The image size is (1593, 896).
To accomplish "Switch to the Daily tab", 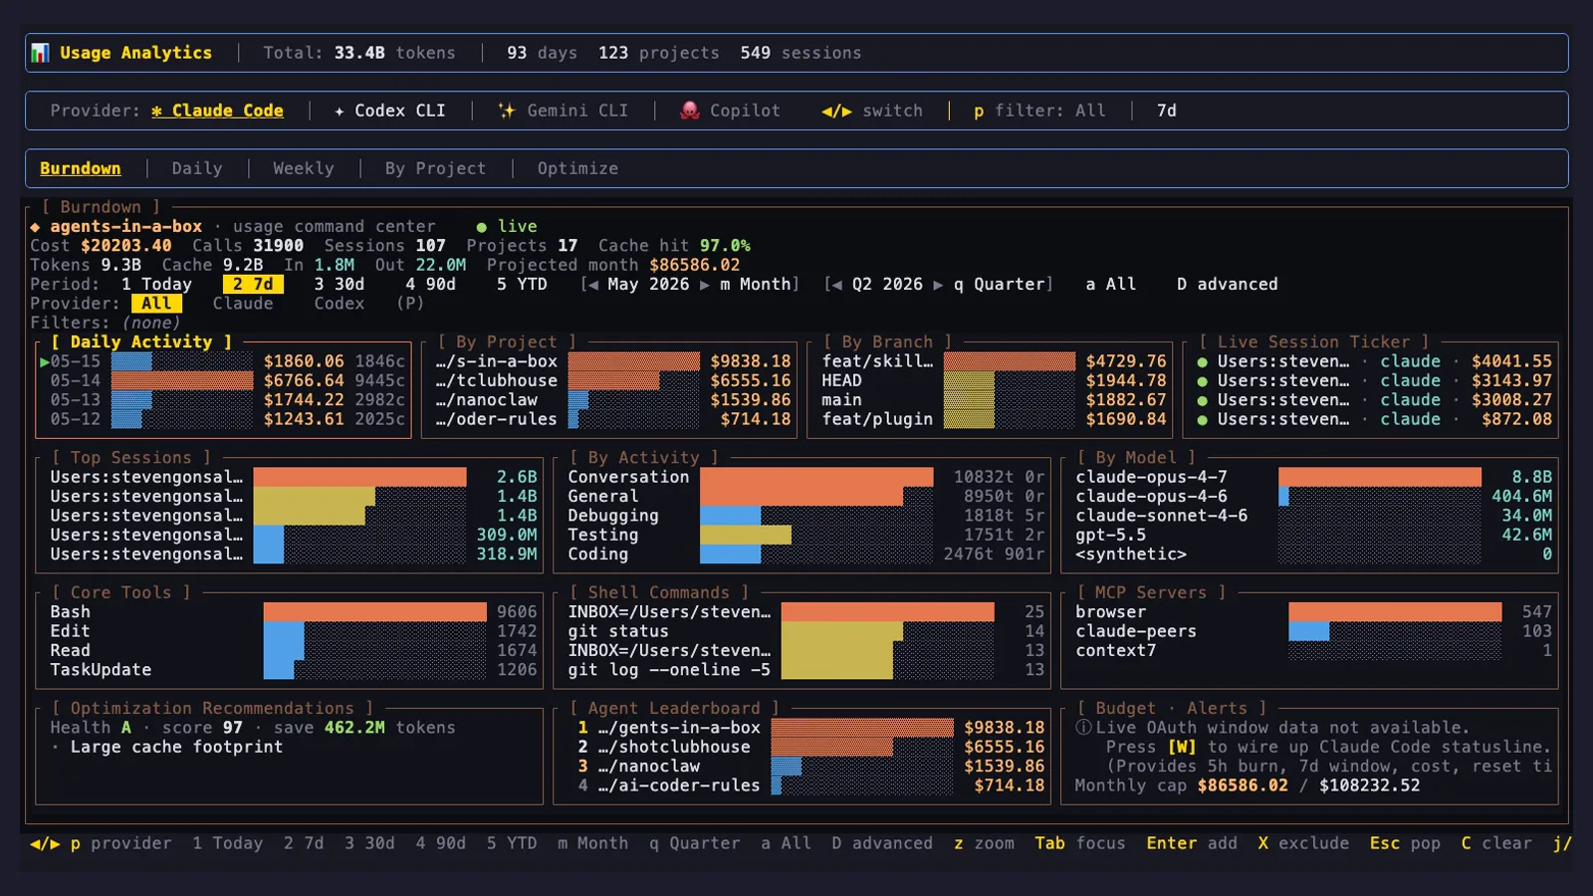I will pos(197,168).
